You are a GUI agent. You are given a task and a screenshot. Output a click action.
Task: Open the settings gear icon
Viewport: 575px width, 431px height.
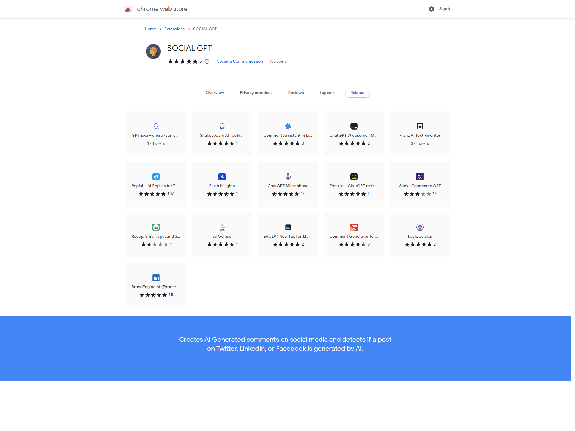point(432,9)
